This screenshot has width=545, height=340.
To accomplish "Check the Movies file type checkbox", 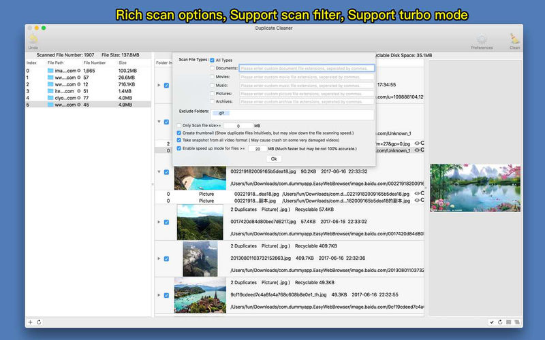I will pos(212,77).
